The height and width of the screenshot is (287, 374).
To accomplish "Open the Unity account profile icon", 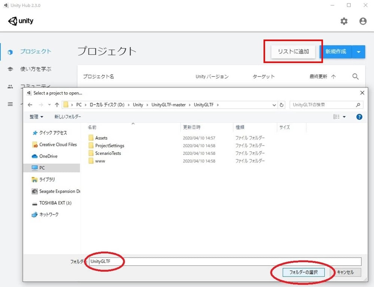I will (363, 21).
